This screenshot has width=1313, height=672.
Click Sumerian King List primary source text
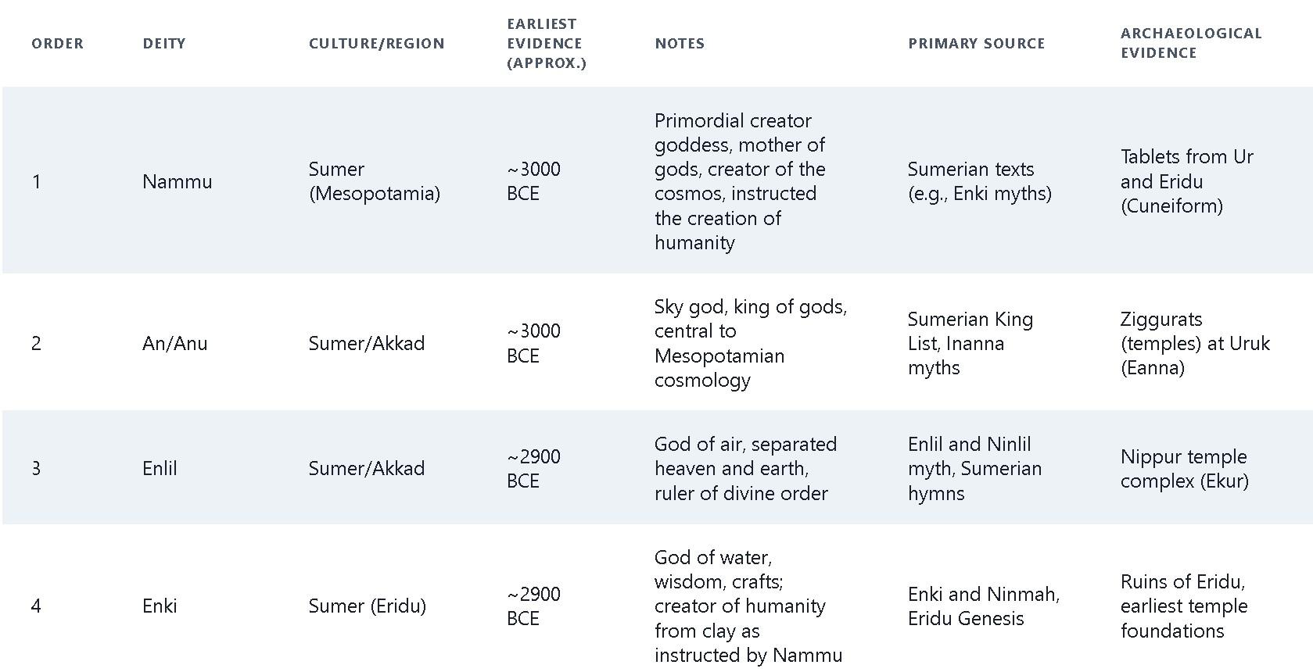pyautogui.click(x=970, y=331)
